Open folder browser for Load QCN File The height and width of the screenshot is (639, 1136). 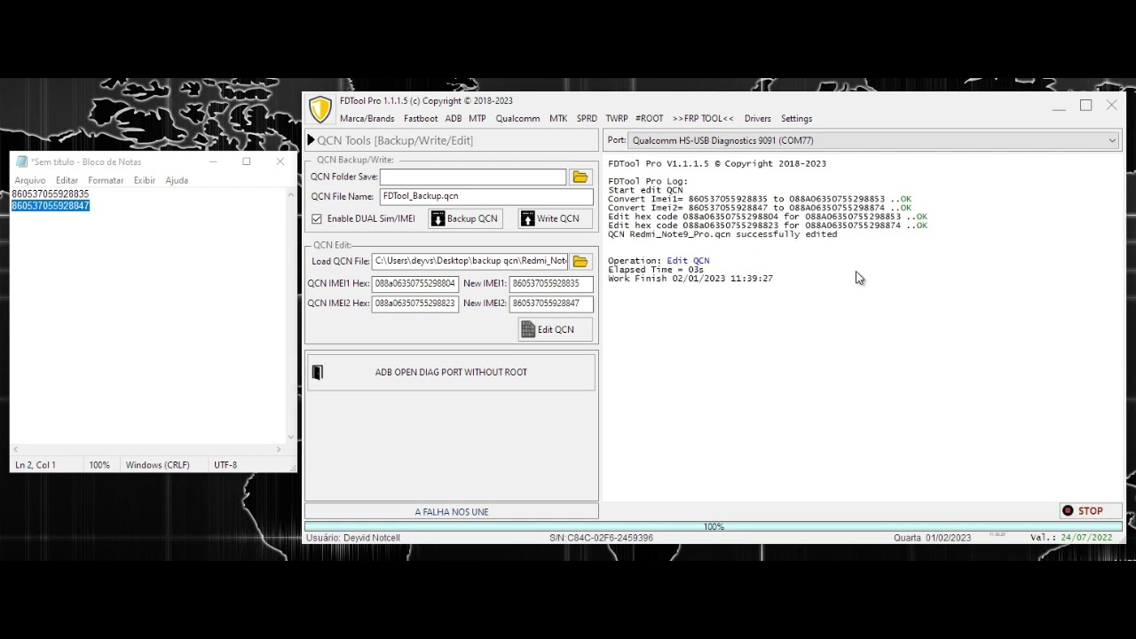[580, 262]
